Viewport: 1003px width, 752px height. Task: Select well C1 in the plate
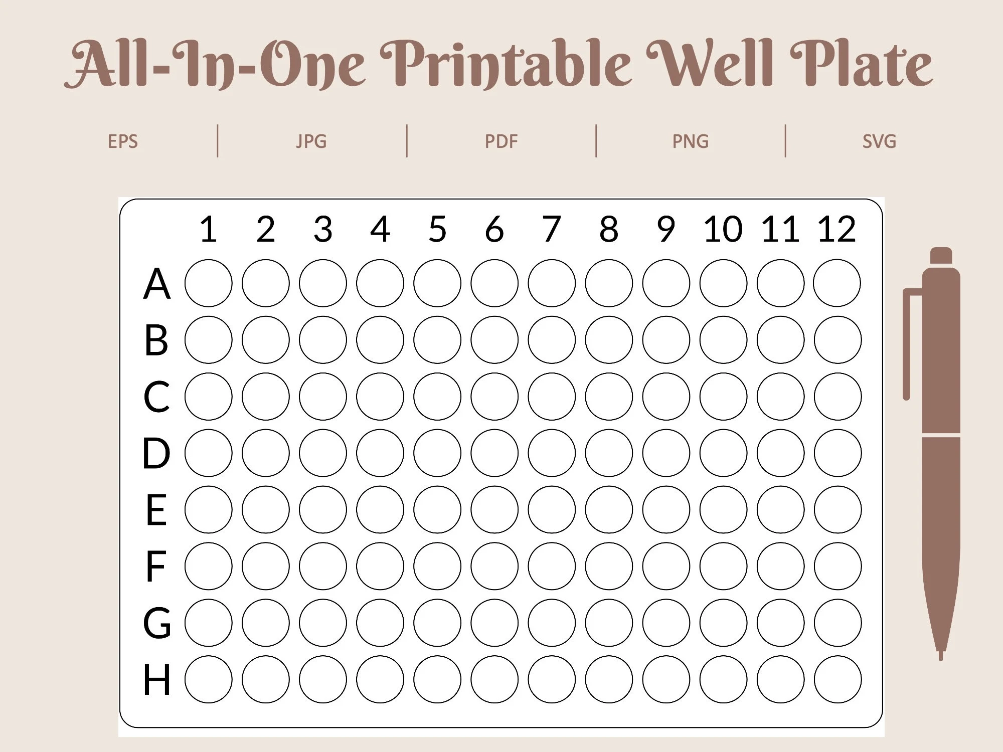pos(209,396)
